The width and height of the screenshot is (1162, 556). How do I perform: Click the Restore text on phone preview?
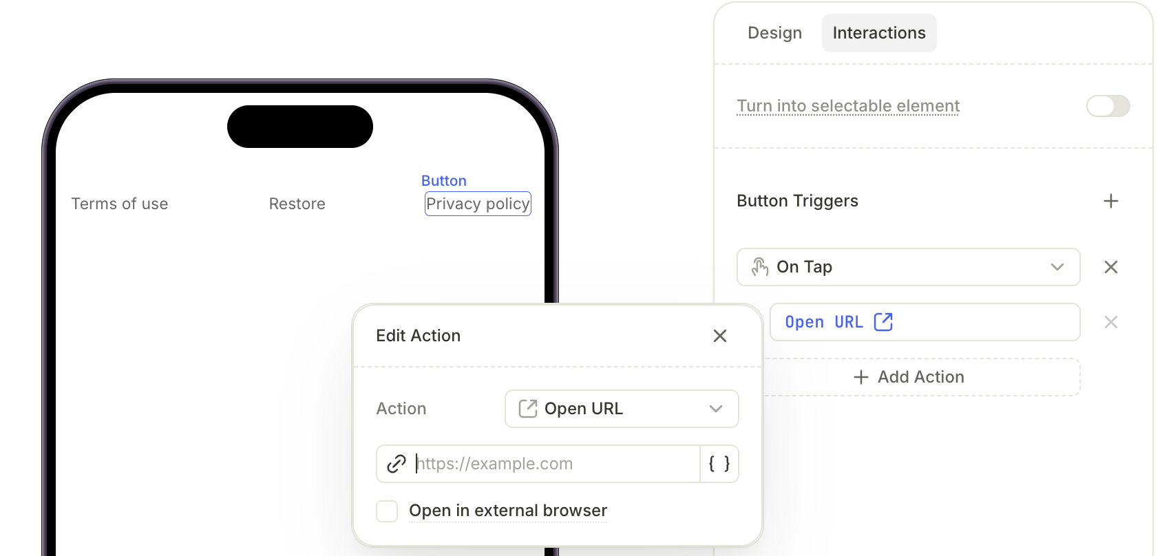click(x=297, y=204)
